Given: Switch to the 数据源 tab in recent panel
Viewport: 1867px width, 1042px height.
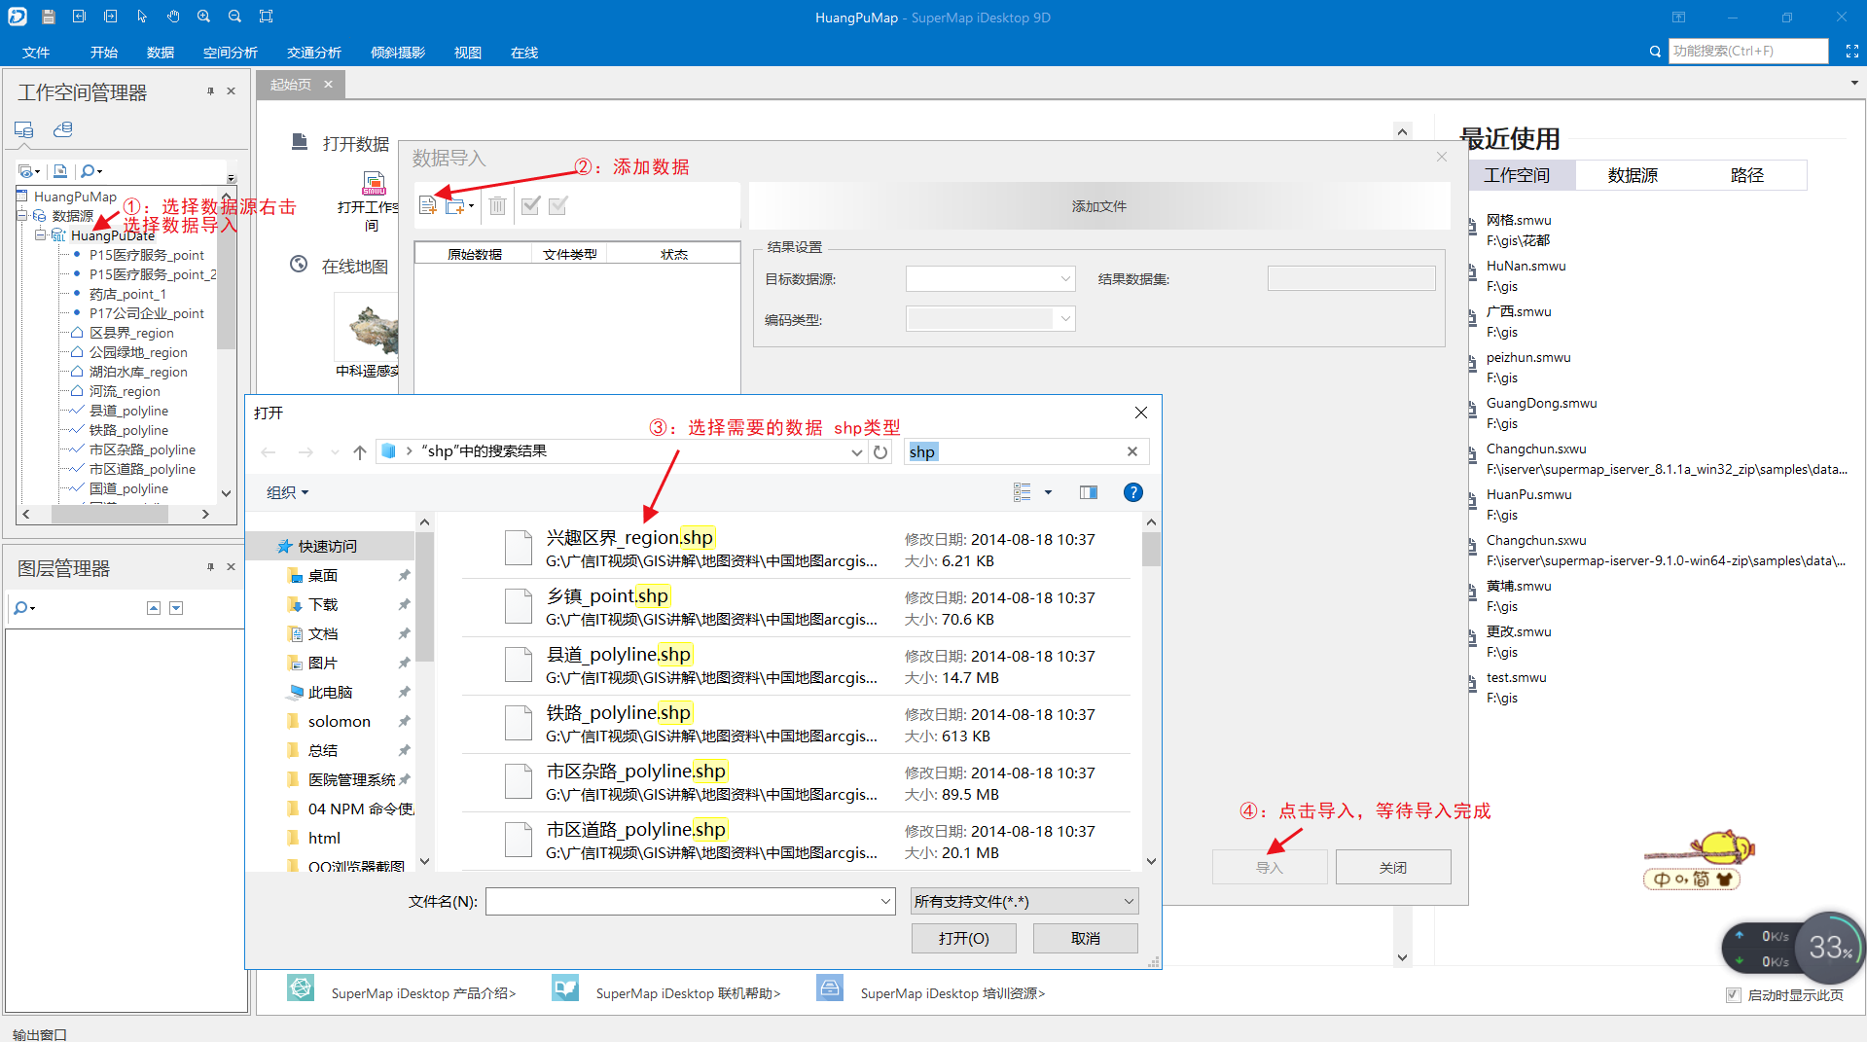Looking at the screenshot, I should point(1633,175).
